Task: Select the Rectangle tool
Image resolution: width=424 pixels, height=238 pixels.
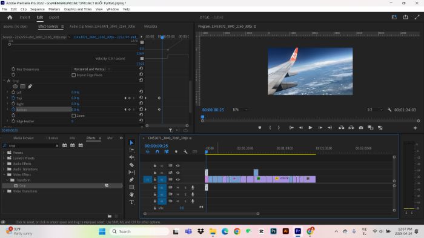Action: click(x=131, y=187)
